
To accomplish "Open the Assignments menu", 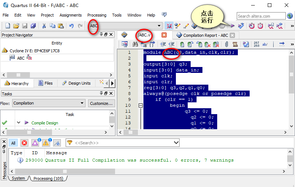I will point(70,15).
